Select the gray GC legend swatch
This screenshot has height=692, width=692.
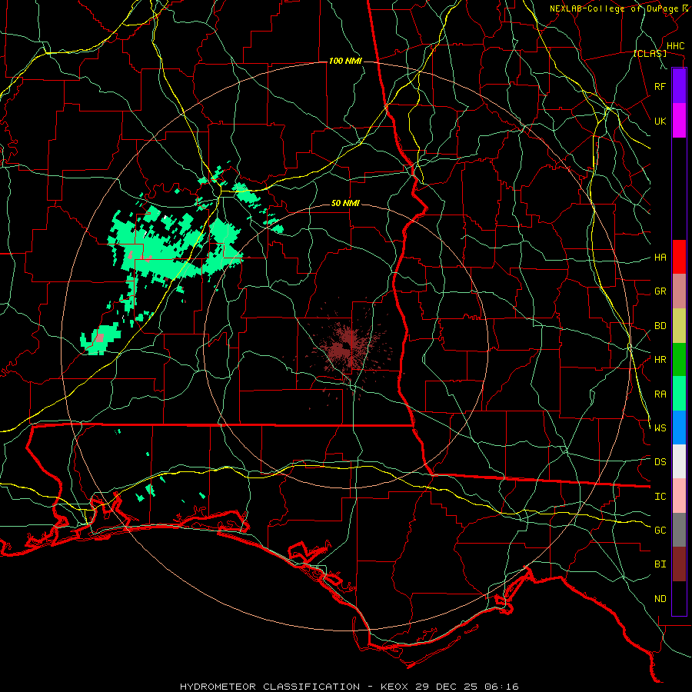coord(679,530)
